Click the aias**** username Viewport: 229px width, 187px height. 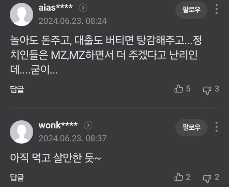55,8
